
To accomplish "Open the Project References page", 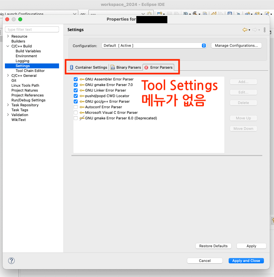I will (27, 95).
